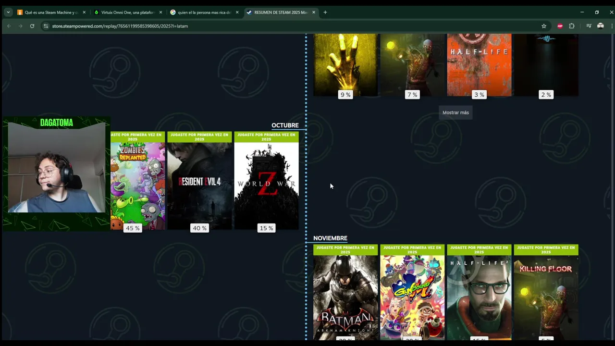Close the Steam Machine tab
This screenshot has height=346, width=615.
[x=84, y=12]
